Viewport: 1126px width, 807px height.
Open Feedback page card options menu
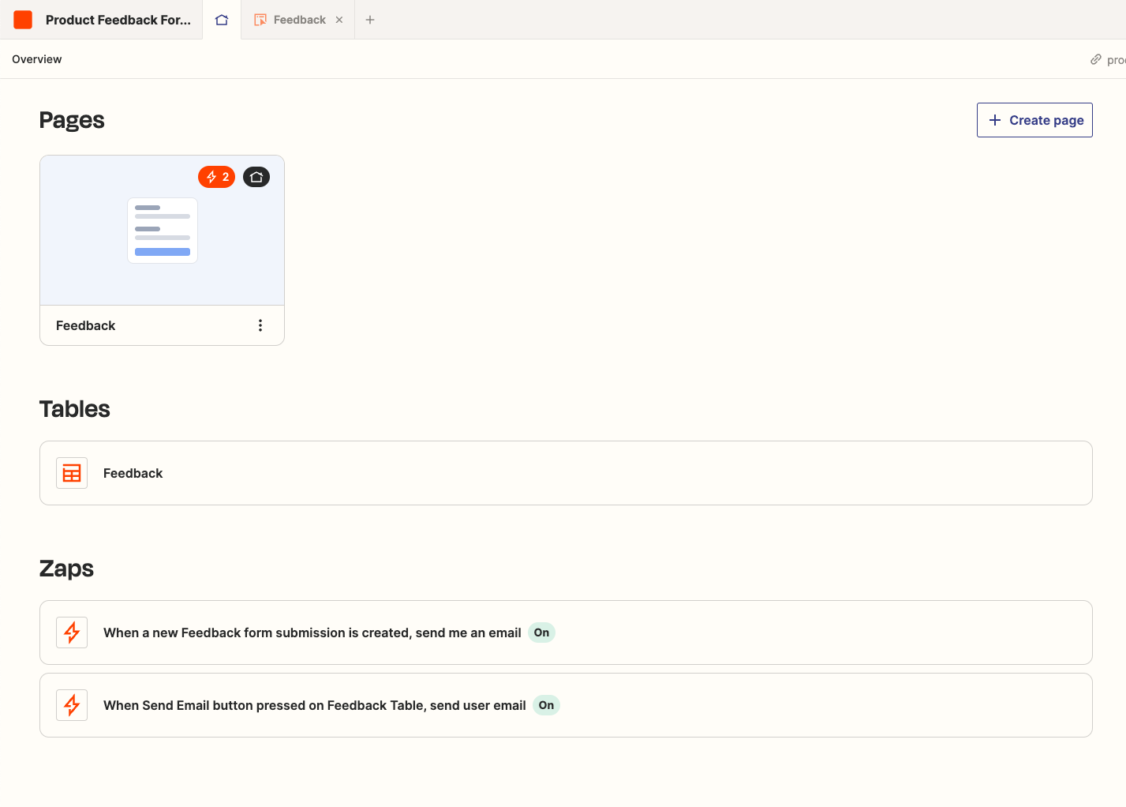260,325
